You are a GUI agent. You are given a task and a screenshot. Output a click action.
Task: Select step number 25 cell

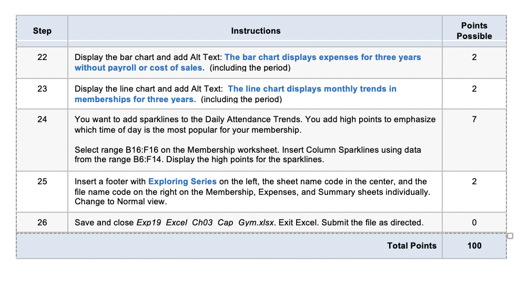pyautogui.click(x=42, y=192)
